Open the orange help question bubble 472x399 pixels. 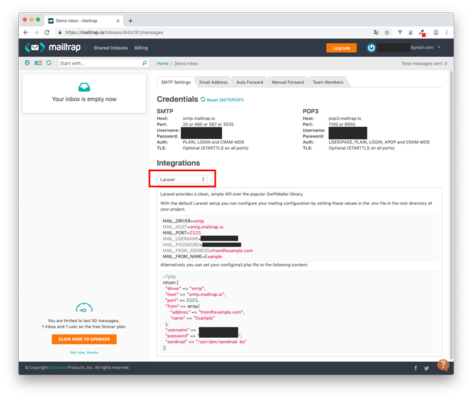coord(443,365)
